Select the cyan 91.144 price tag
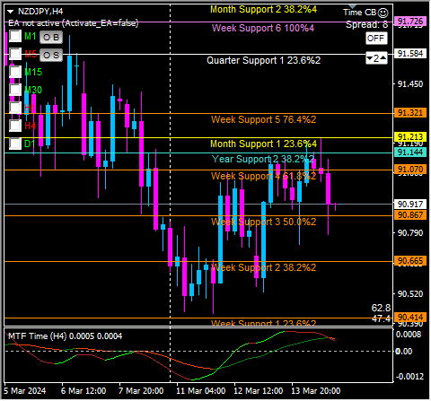Viewport: 431px width, 401px height. pyautogui.click(x=410, y=153)
